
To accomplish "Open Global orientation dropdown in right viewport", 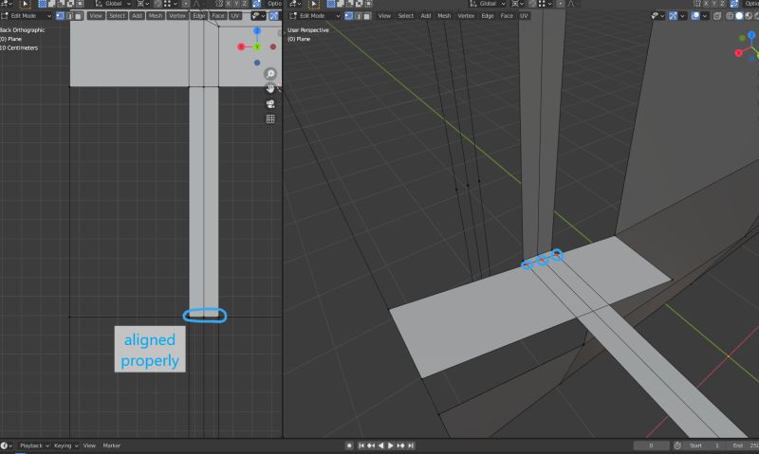I will [488, 4].
